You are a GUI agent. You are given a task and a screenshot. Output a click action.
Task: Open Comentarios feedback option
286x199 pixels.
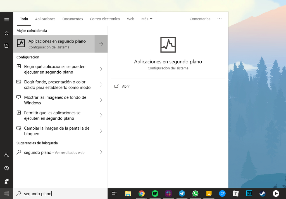[200, 19]
